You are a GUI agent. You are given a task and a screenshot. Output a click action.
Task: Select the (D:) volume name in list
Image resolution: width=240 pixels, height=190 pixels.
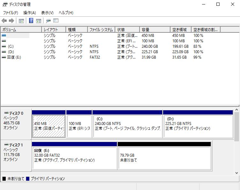(x=11, y=52)
